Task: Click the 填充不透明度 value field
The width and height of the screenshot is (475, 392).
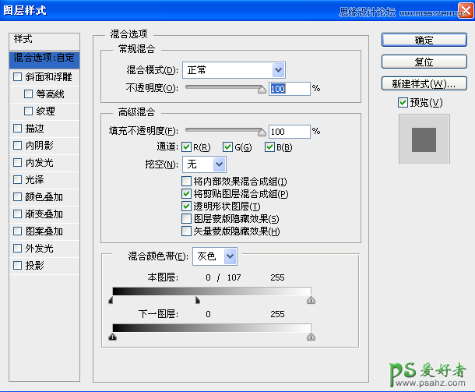Action: 290,132
